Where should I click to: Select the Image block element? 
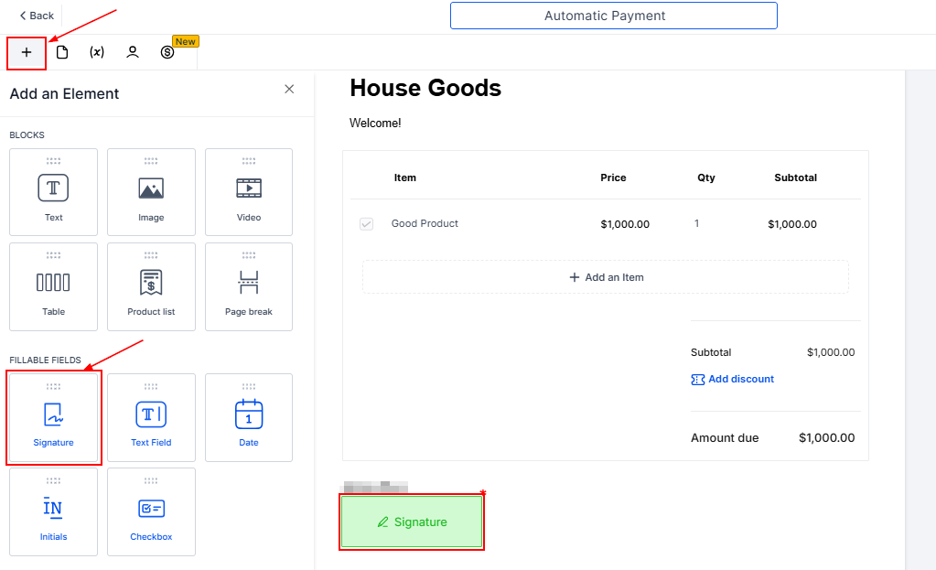[151, 192]
